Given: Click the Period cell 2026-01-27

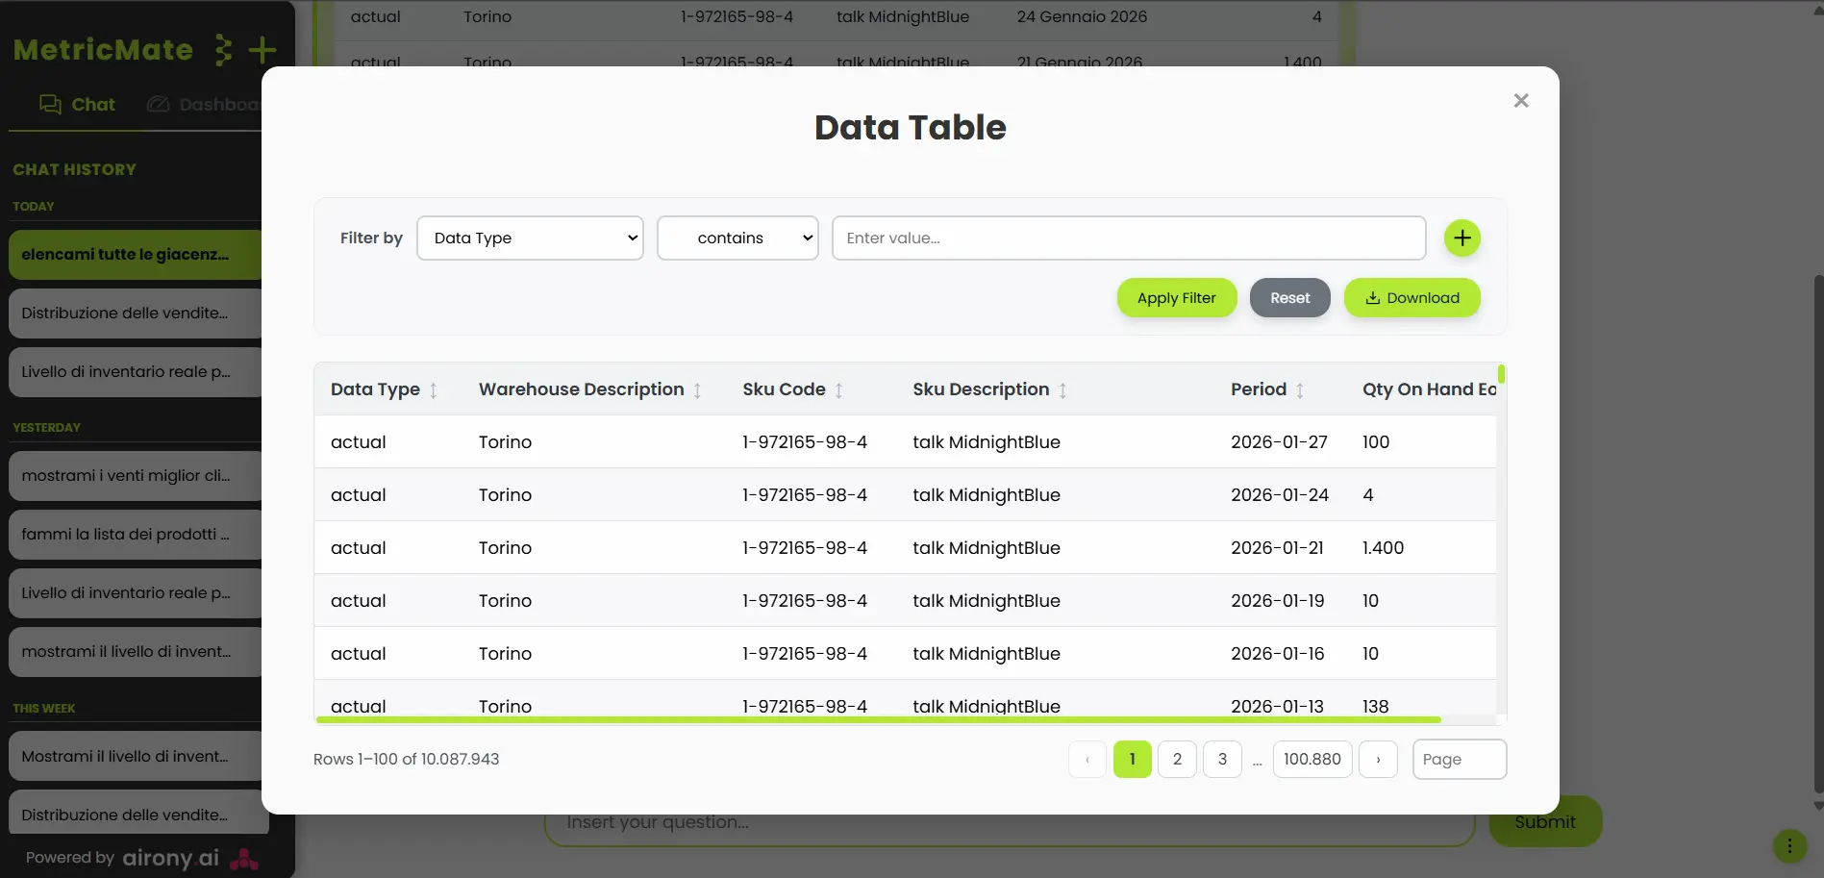Looking at the screenshot, I should [1279, 442].
